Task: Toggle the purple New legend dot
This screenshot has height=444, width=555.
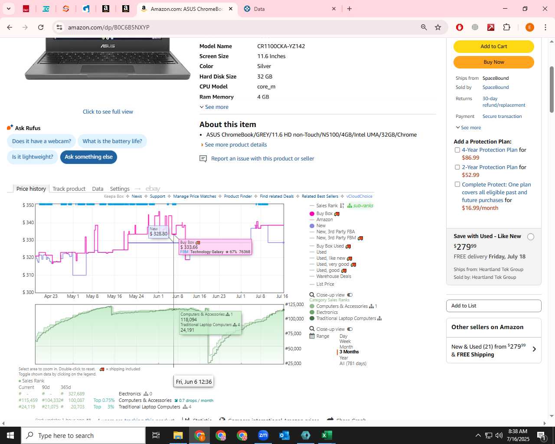Action: click(312, 226)
